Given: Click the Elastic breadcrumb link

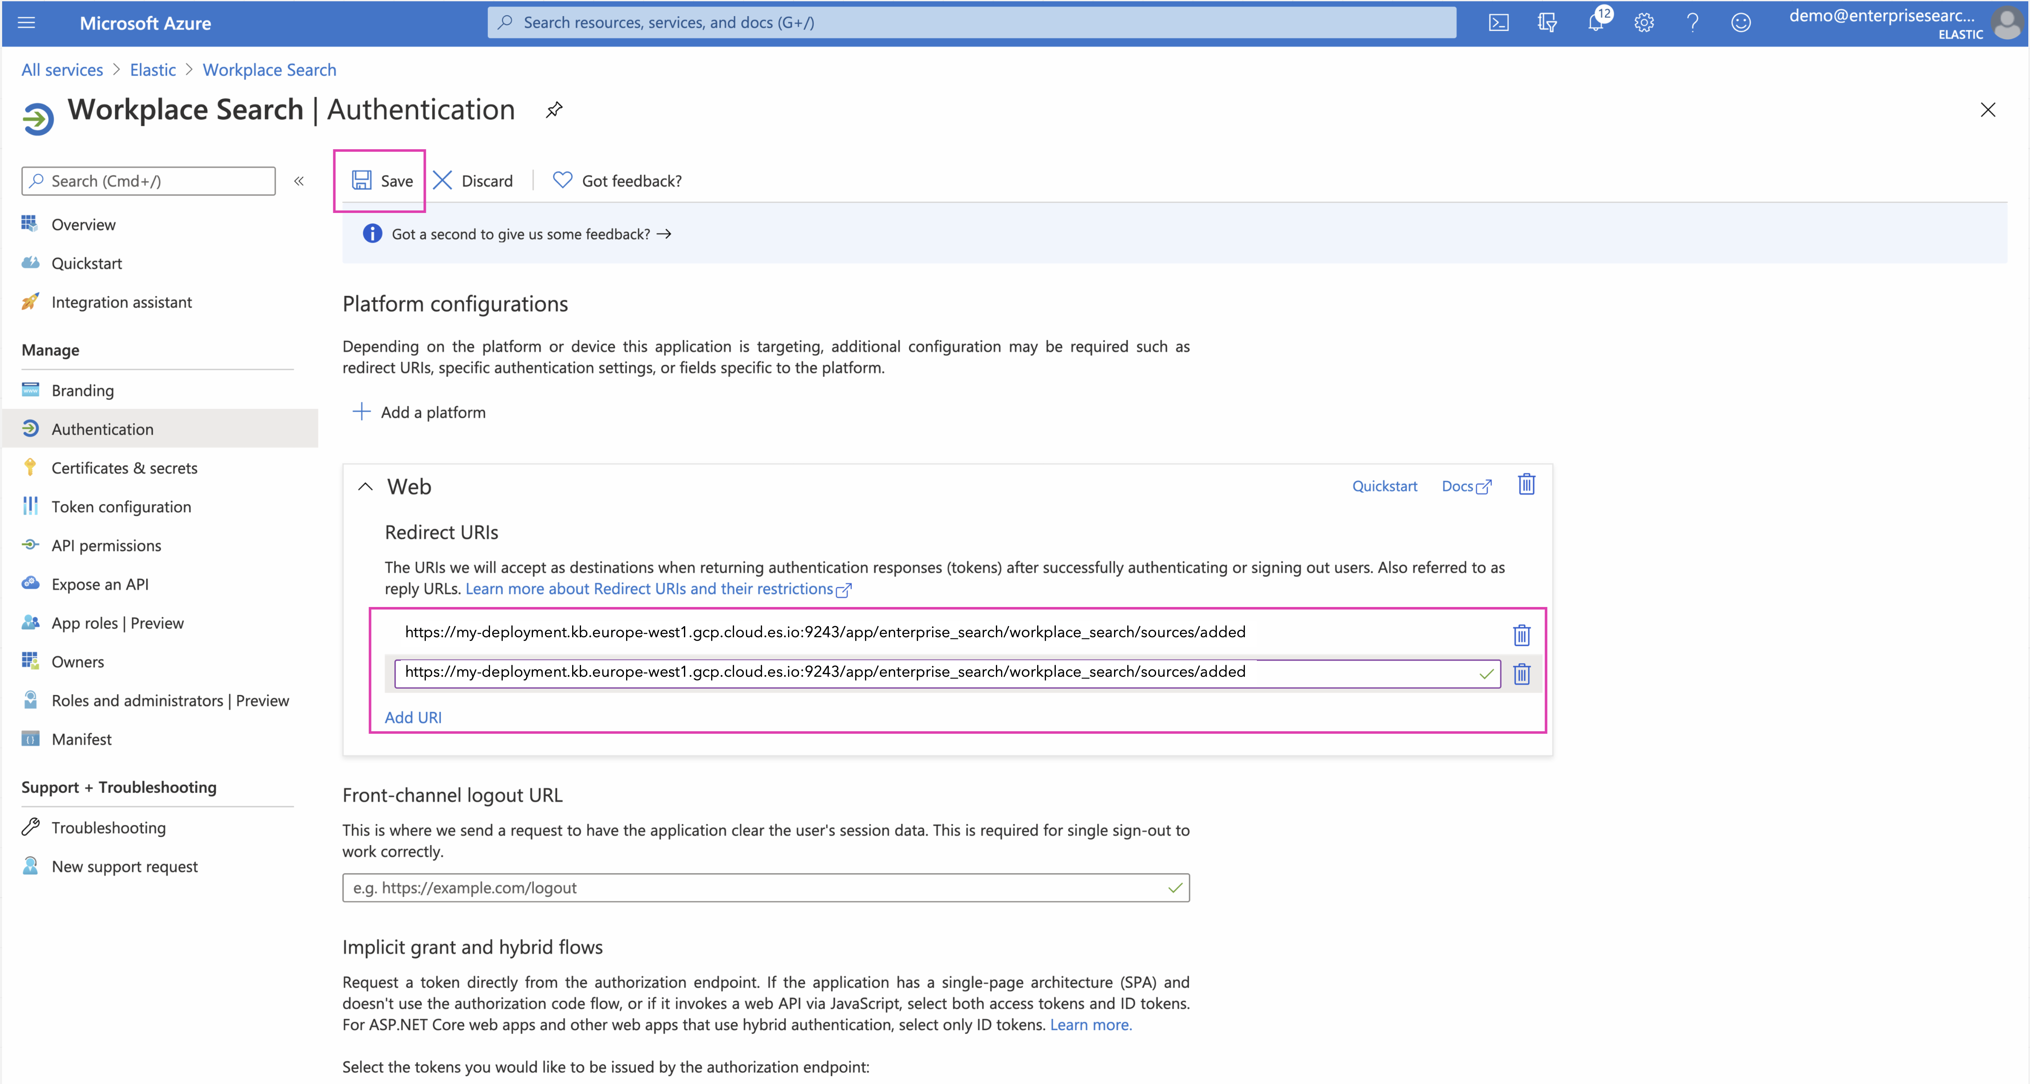Looking at the screenshot, I should (152, 69).
